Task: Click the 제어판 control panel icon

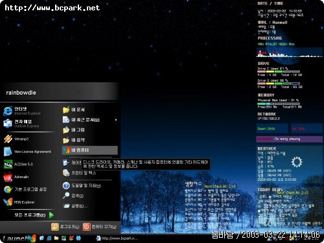Action: (x=66, y=163)
